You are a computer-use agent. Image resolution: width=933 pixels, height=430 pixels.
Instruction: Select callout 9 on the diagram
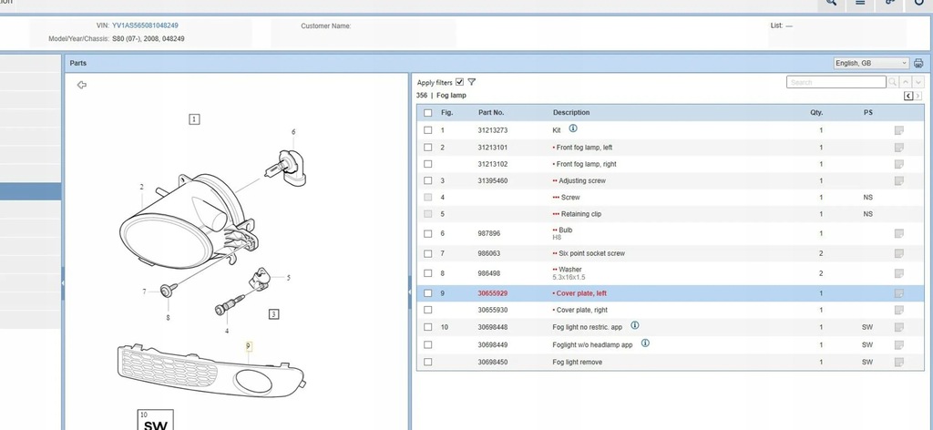point(249,346)
